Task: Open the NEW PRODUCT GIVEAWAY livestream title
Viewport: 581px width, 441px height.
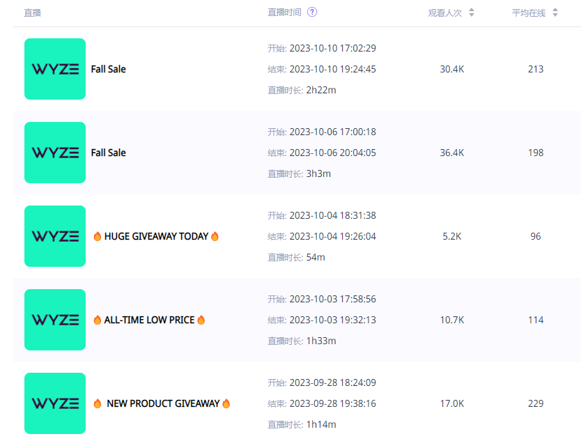Action: 162,403
